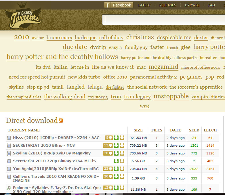Select the 'the social network' tag
Image resolution: width=225 pixels, height=195 pixels.
tap(147, 87)
